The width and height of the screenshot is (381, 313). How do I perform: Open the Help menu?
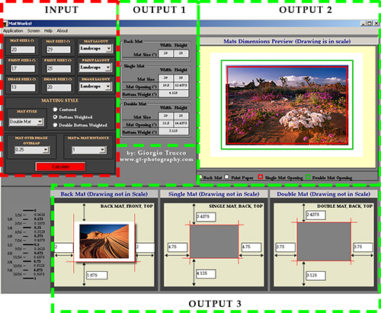[x=48, y=30]
